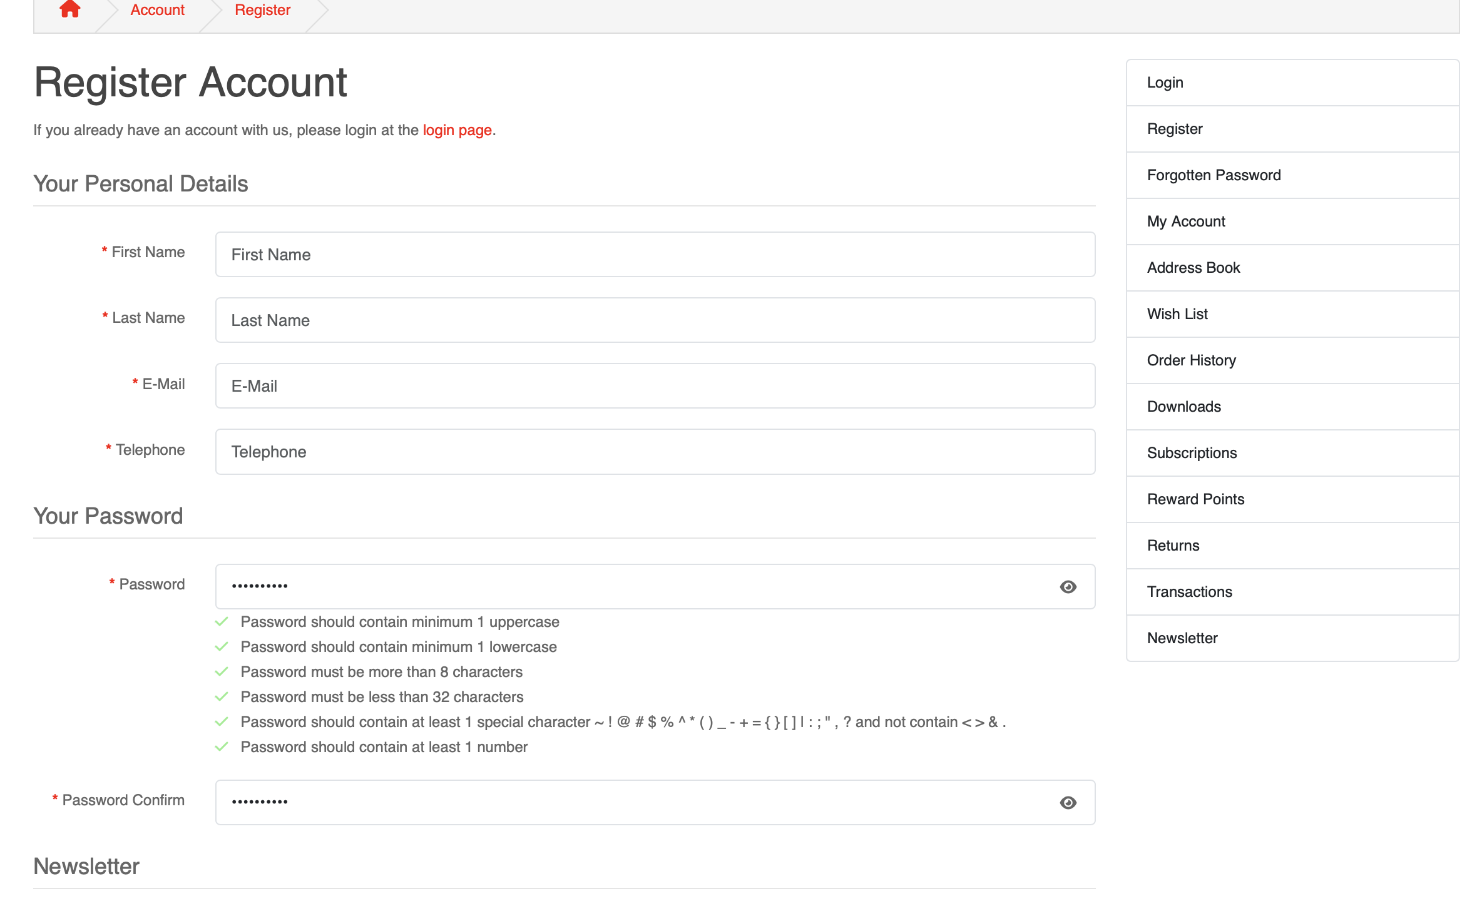Image resolution: width=1482 pixels, height=911 pixels.
Task: Open Downloads in the sidebar
Action: pos(1292,407)
